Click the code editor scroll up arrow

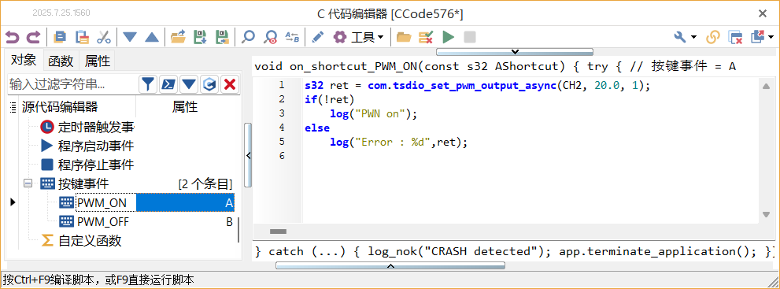click(x=766, y=87)
